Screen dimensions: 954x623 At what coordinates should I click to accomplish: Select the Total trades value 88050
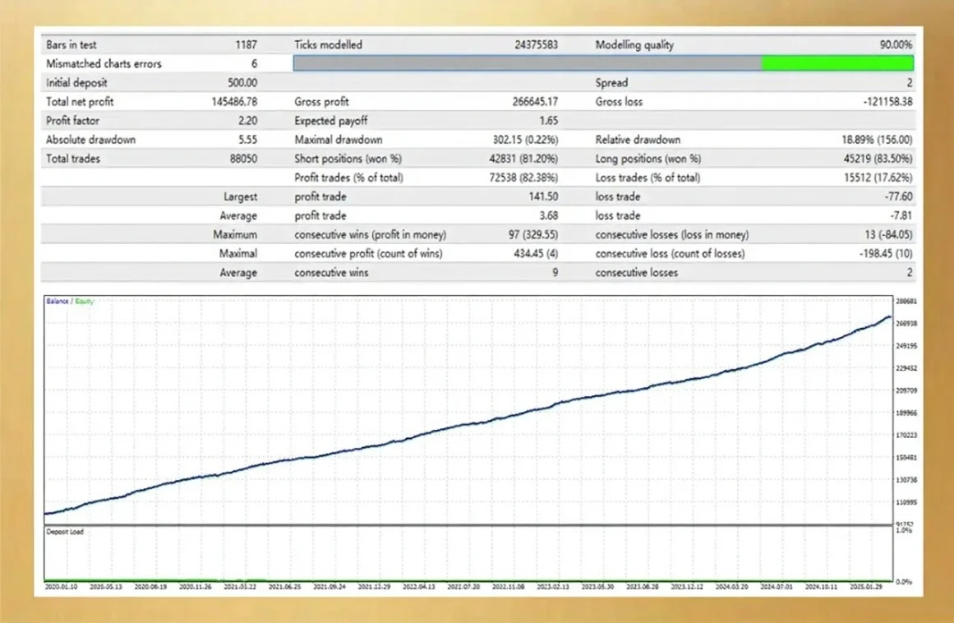243,159
